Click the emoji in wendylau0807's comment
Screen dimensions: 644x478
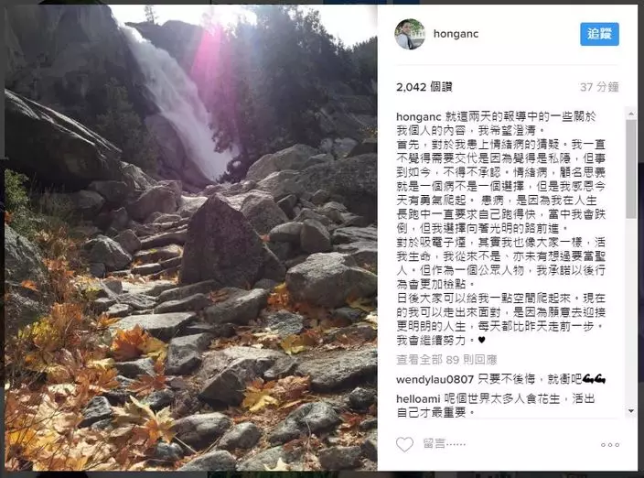(x=594, y=379)
